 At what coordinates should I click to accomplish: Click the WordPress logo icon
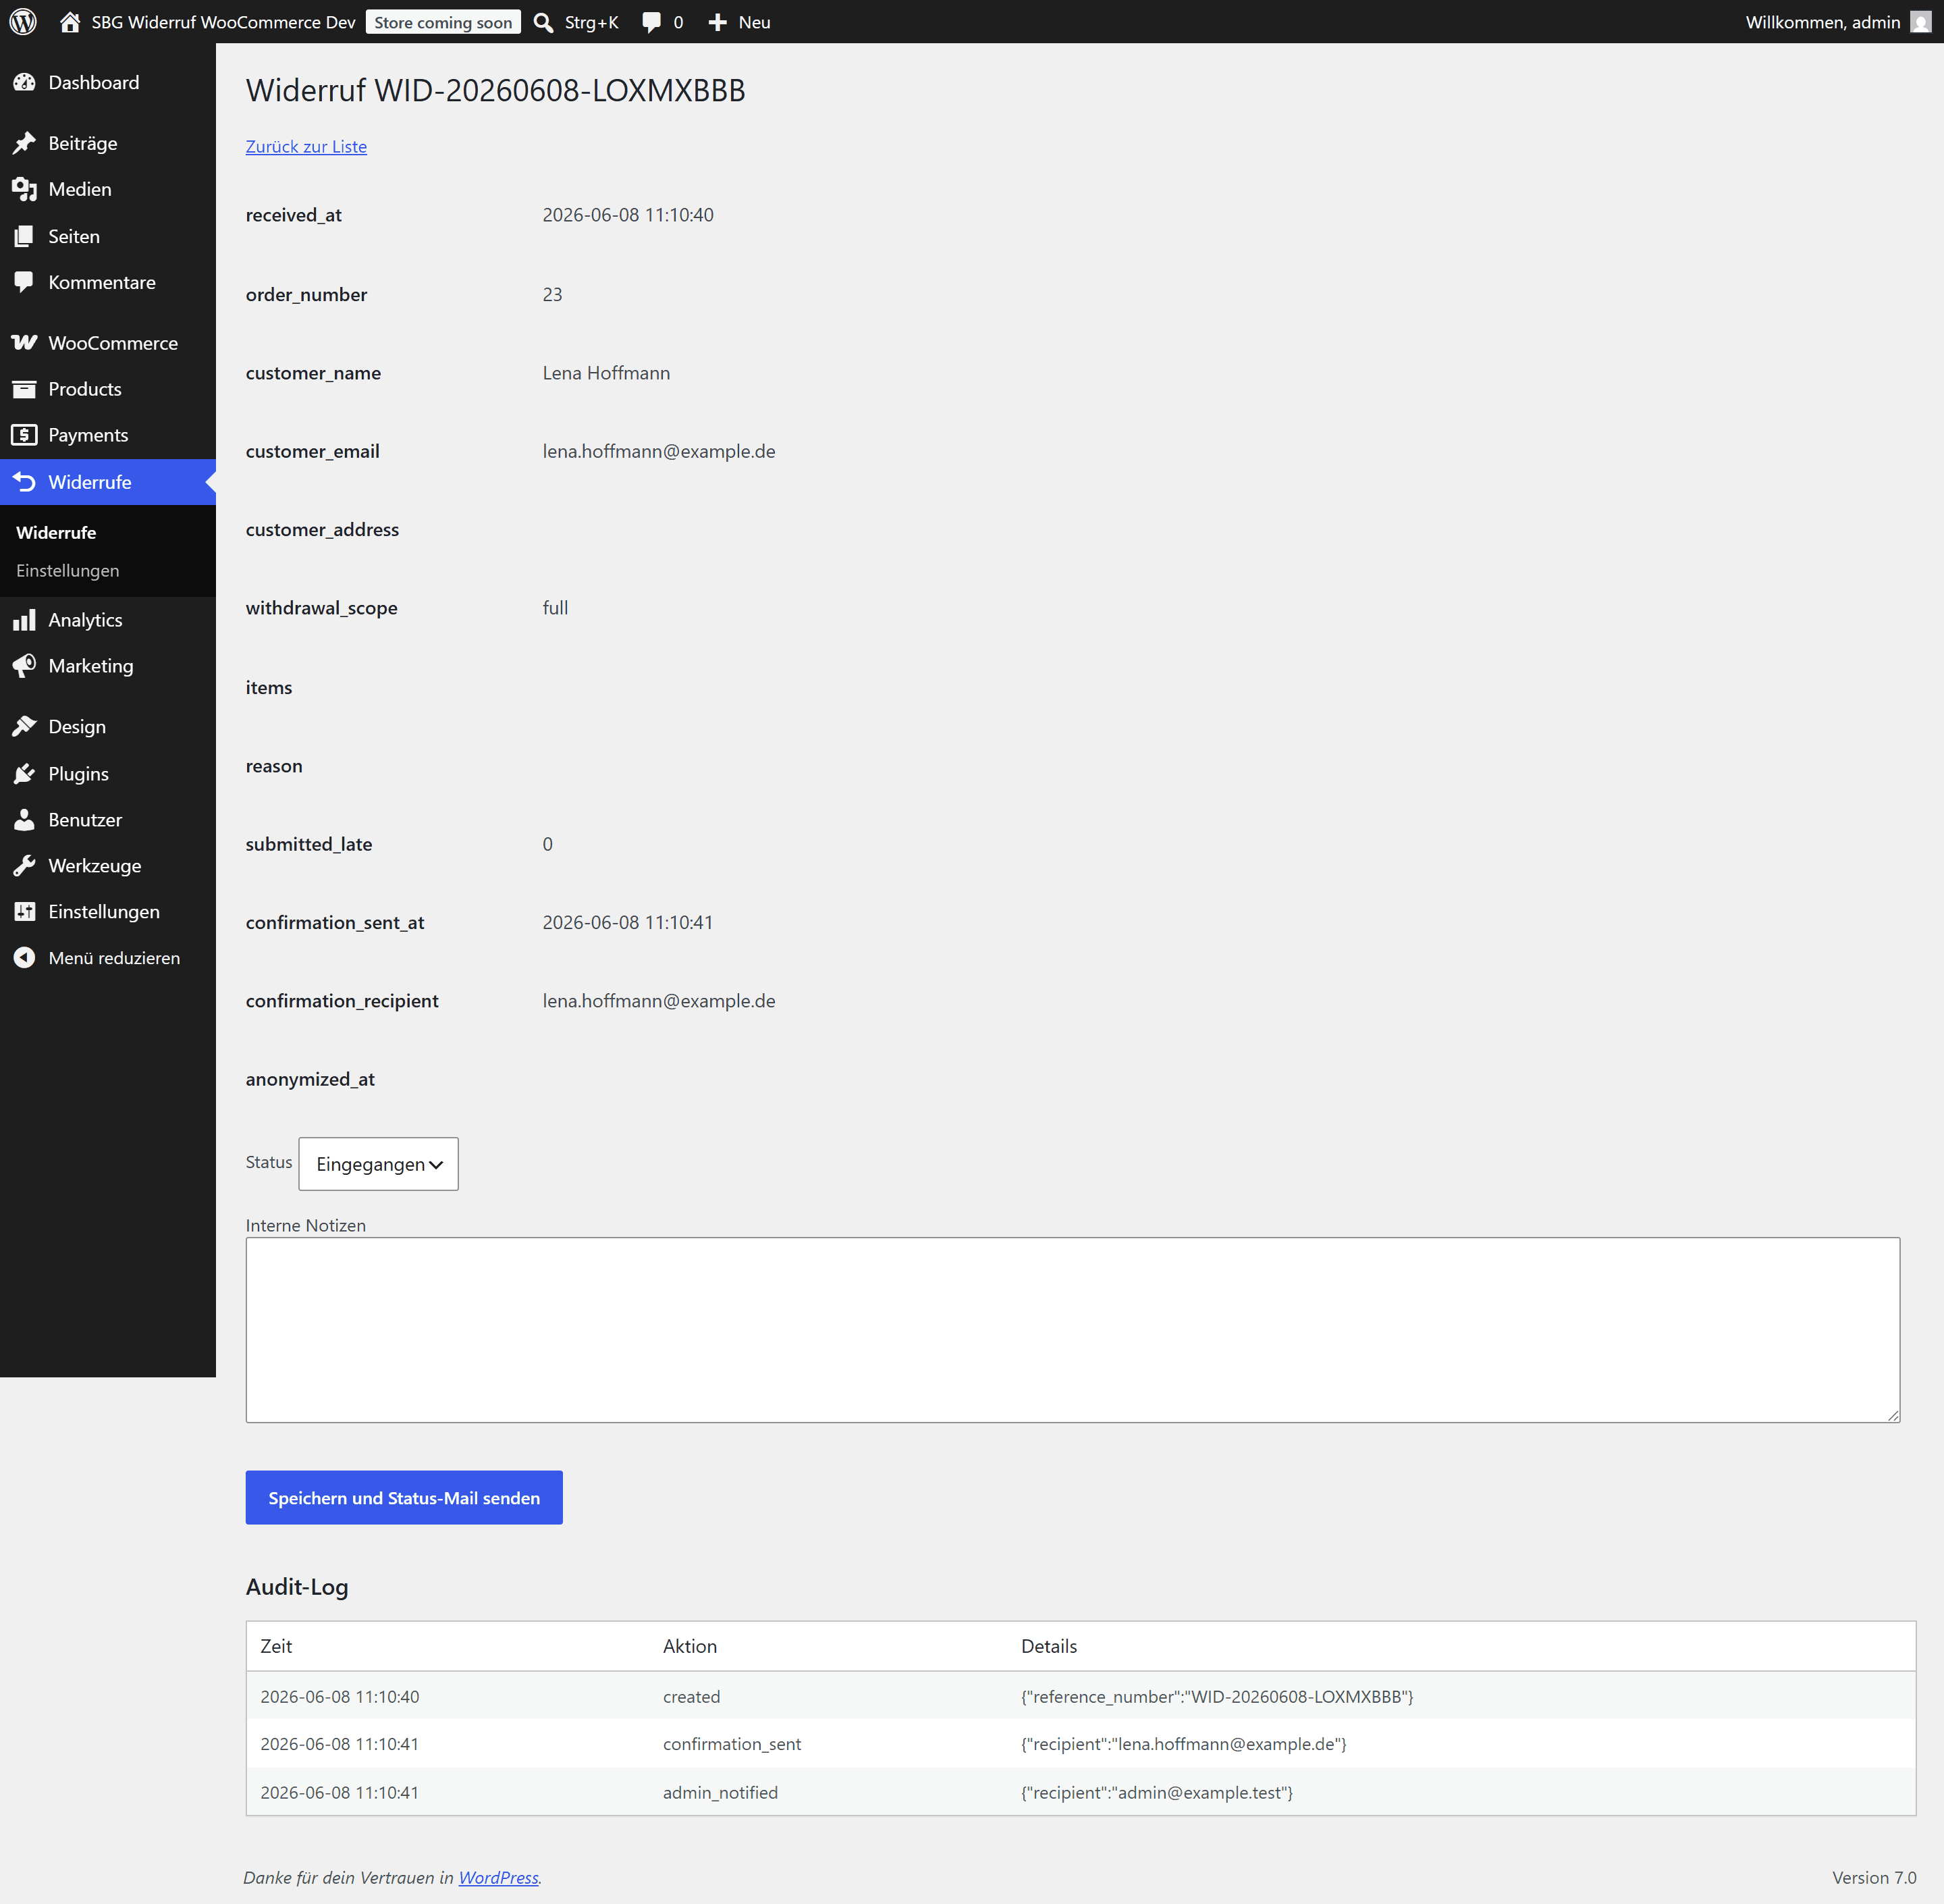[23, 22]
